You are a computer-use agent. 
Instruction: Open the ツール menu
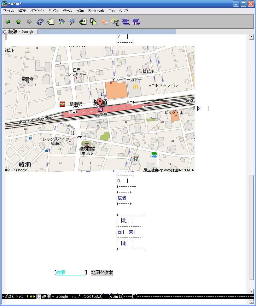pyautogui.click(x=67, y=11)
